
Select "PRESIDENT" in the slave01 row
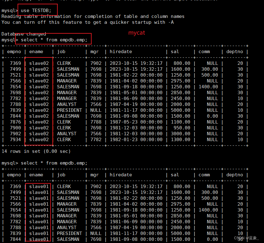tap(69, 233)
